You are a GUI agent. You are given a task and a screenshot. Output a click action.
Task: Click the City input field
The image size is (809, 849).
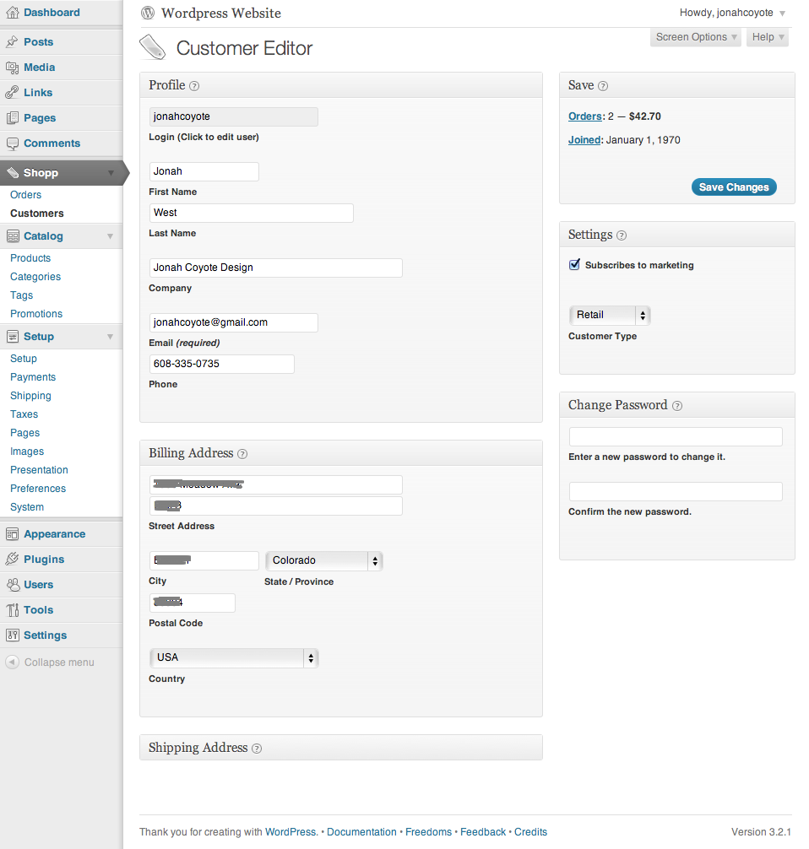coord(204,561)
